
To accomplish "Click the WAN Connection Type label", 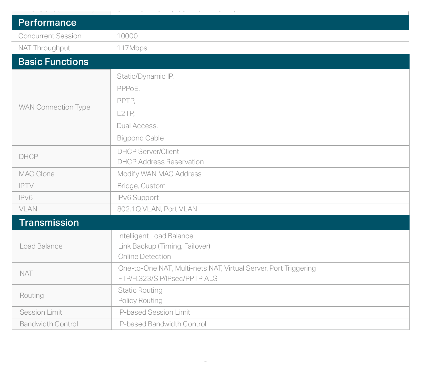I will coord(54,107).
